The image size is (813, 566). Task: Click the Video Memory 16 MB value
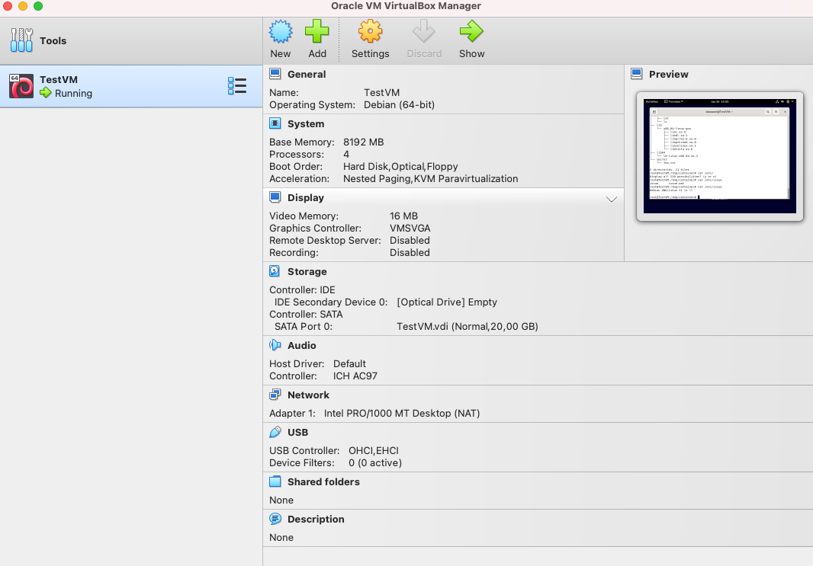(x=403, y=216)
